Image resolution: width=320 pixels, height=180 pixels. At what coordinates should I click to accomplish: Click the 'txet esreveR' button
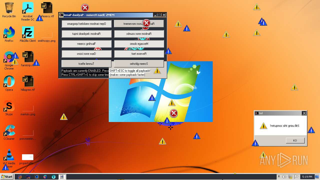(x=139, y=54)
